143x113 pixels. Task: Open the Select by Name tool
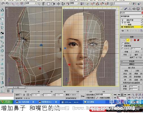click(x=44, y=4)
